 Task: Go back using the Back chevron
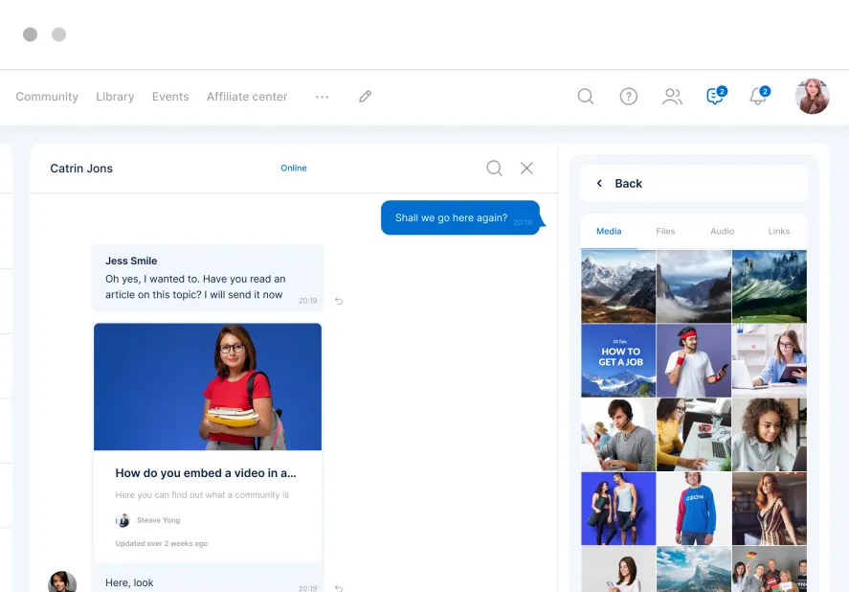600,184
